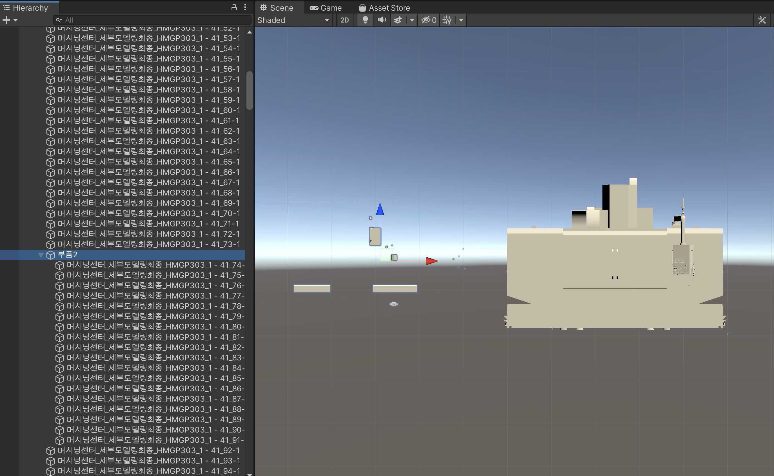Click the plus create object button
Viewport: 774px width, 476px height.
[6, 20]
